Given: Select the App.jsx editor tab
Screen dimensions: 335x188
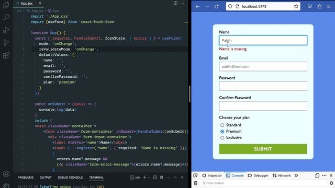Looking at the screenshot, I should [27, 4].
